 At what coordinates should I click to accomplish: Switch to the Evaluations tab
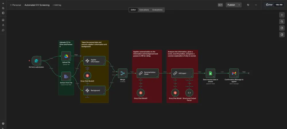157,10
